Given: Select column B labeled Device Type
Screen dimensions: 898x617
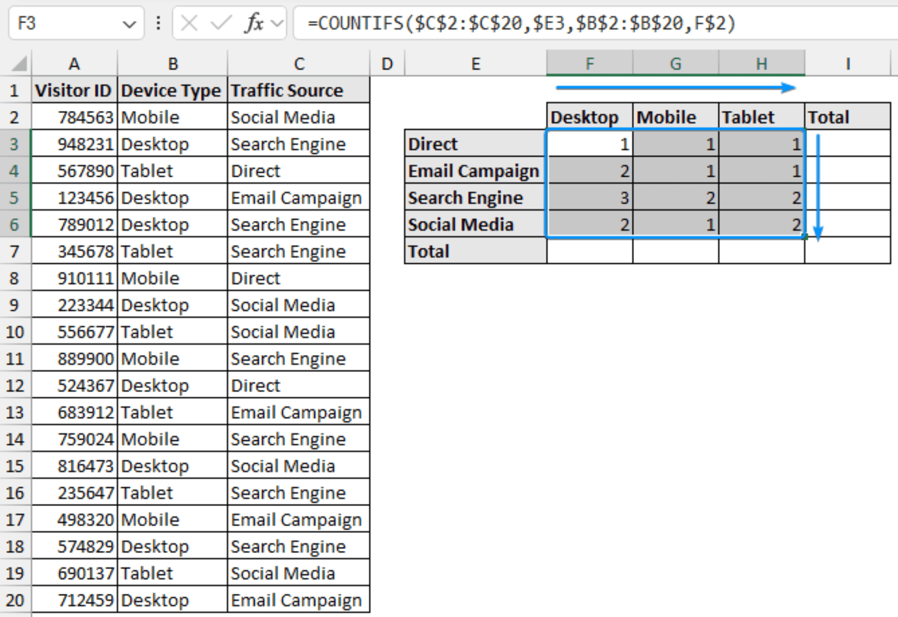Looking at the screenshot, I should click(172, 64).
